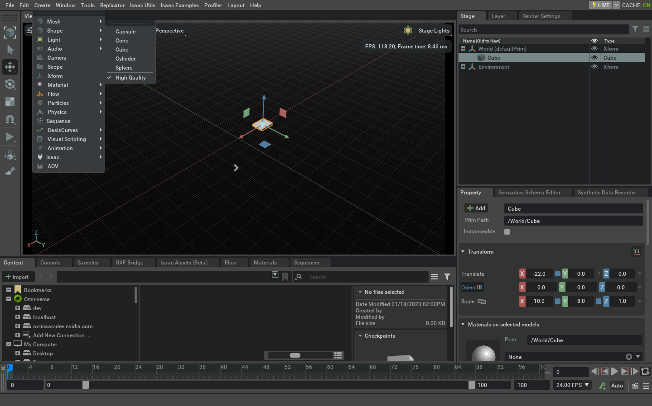Choose Light from the Create menu
Screen dimensions: 652x406
[x=69, y=40]
